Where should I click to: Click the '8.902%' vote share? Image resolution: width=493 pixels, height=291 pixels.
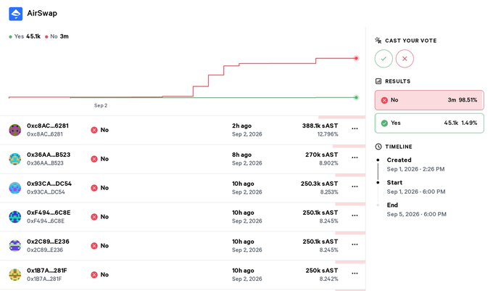[328, 163]
